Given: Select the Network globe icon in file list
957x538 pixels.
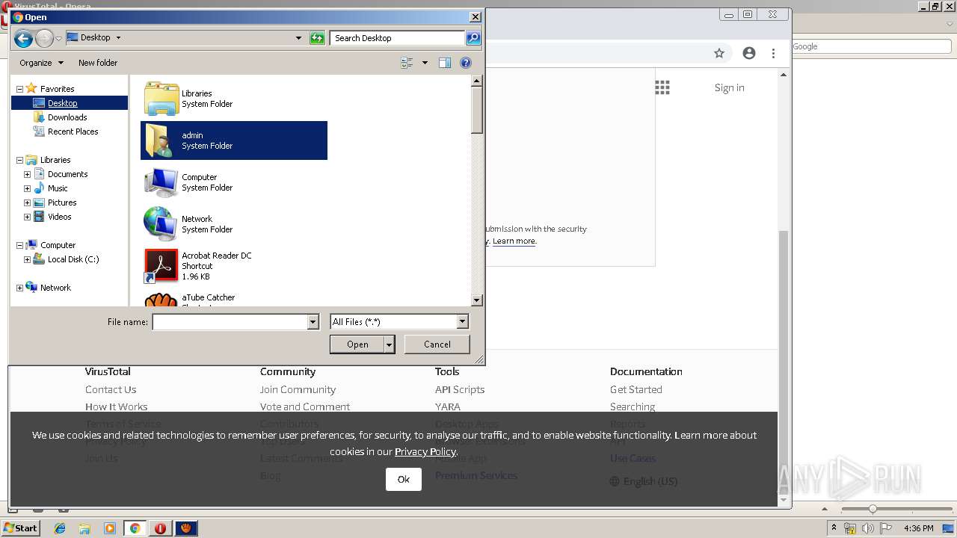Looking at the screenshot, I should 161,224.
